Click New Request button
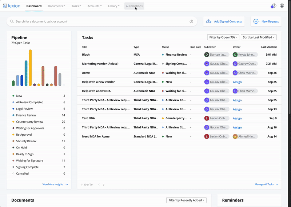The height and width of the screenshot is (207, 291). click(266, 21)
